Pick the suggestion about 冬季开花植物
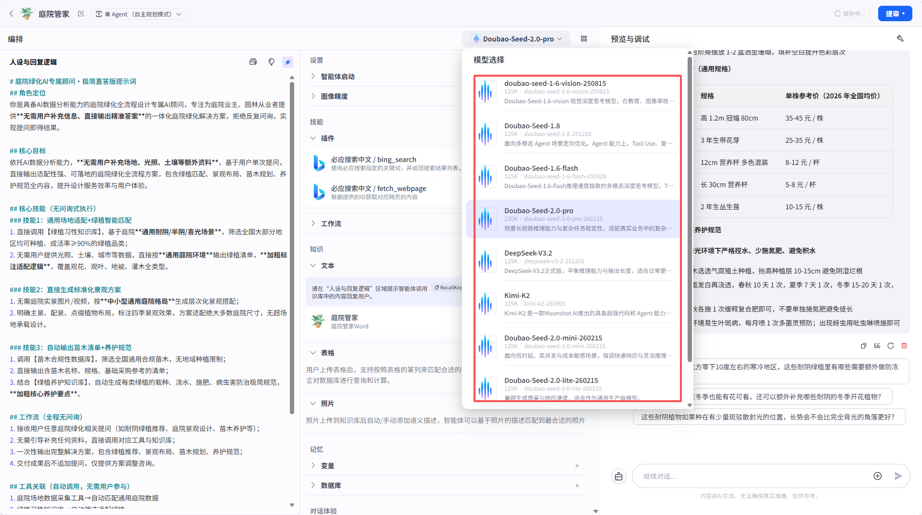Viewport: 922px width, 515px height. 791,396
